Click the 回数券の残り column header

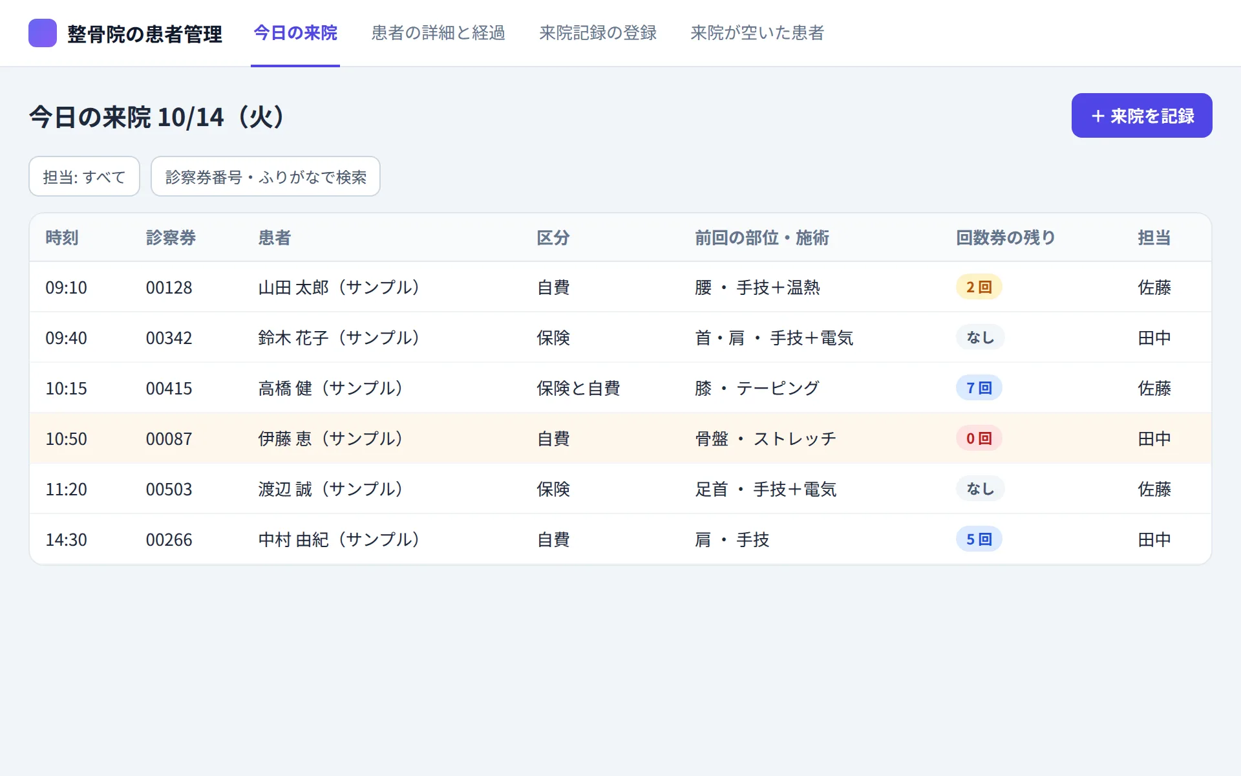pyautogui.click(x=1005, y=238)
